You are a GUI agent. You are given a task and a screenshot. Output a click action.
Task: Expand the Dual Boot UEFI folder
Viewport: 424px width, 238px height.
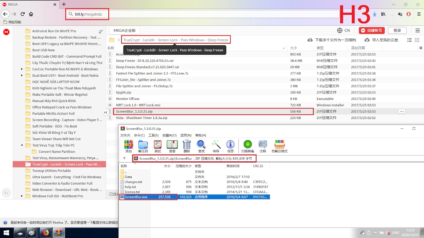click(x=22, y=75)
